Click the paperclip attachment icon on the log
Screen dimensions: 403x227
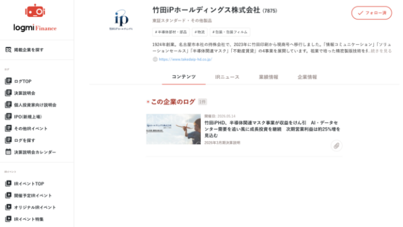(x=336, y=146)
